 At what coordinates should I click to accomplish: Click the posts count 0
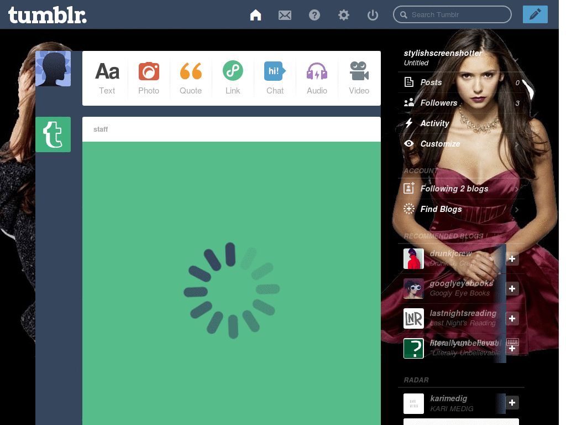[517, 83]
